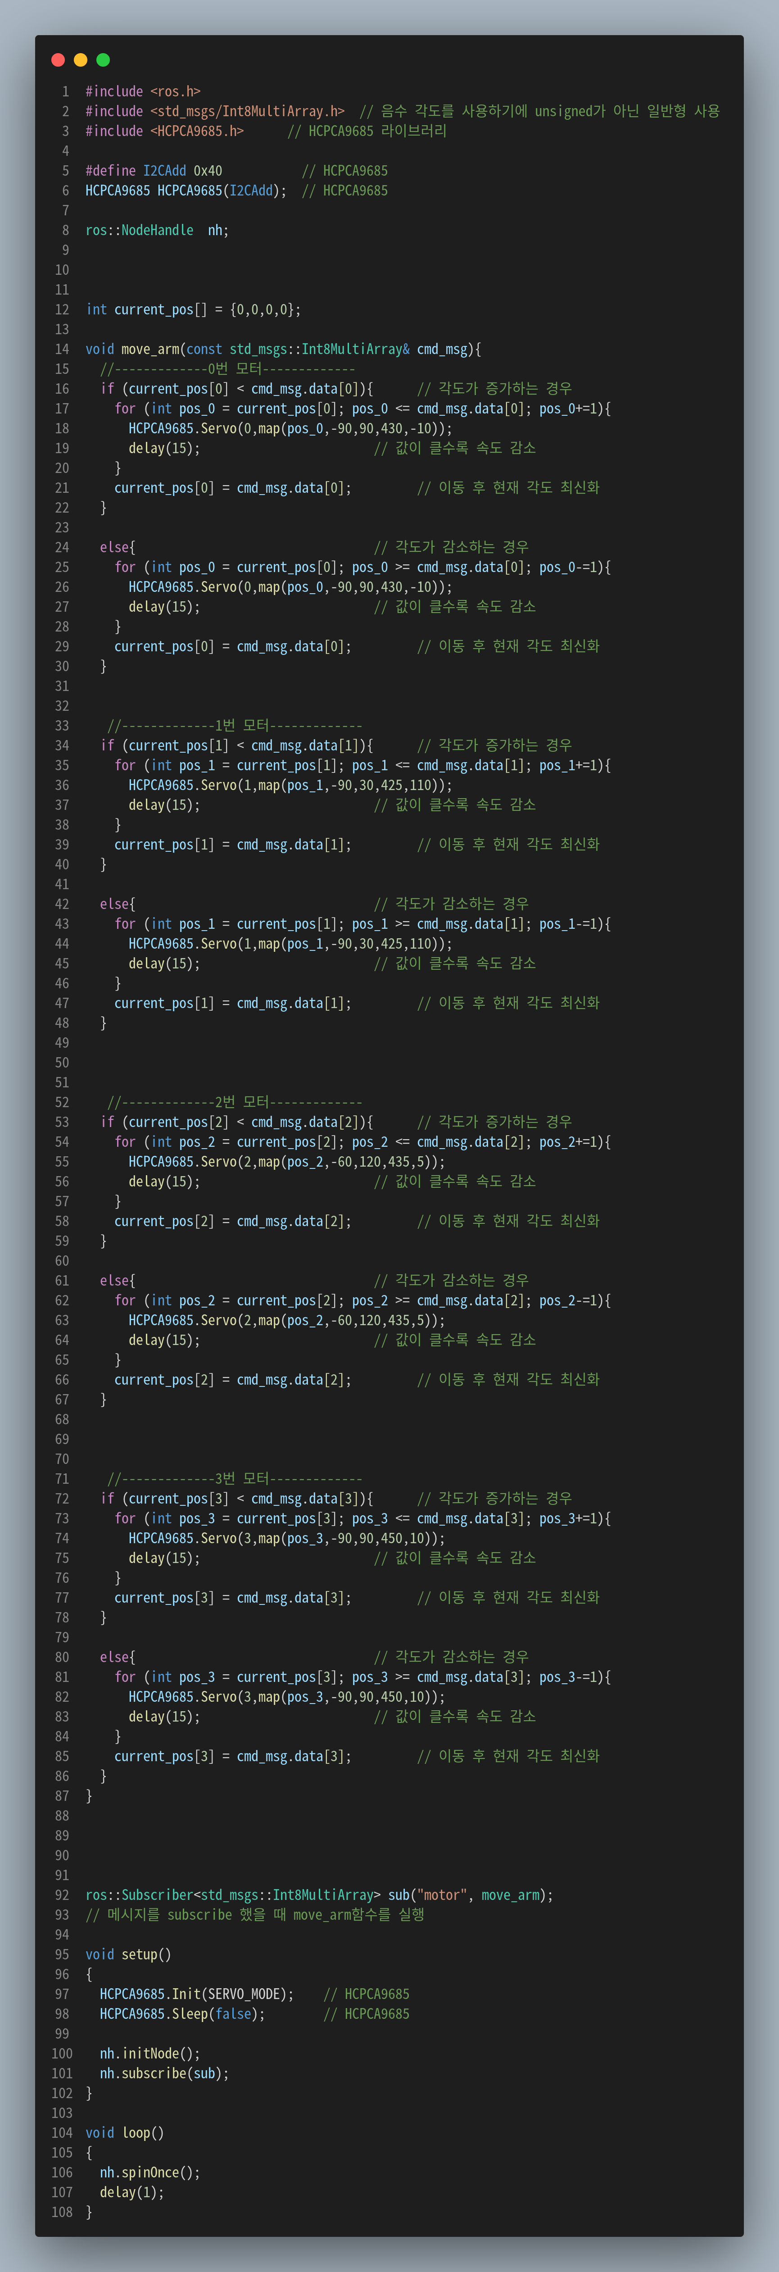The image size is (779, 2272).
Task: Click the for loop with 'pos_1-=1'
Action: (362, 924)
